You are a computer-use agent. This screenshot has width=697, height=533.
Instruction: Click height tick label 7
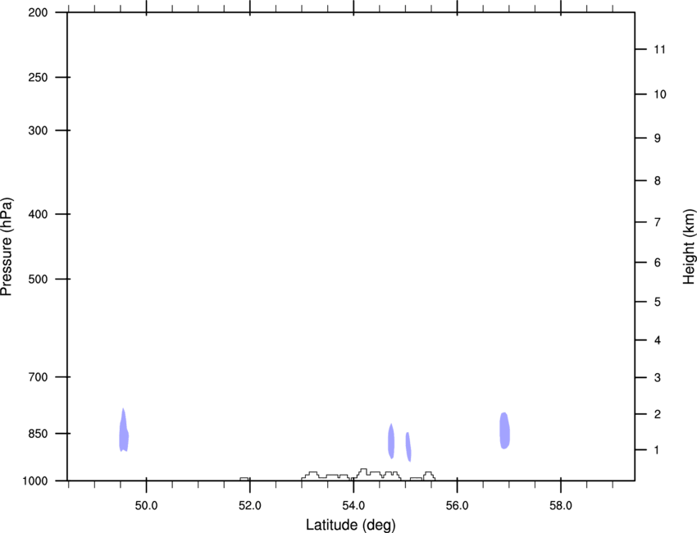(658, 222)
